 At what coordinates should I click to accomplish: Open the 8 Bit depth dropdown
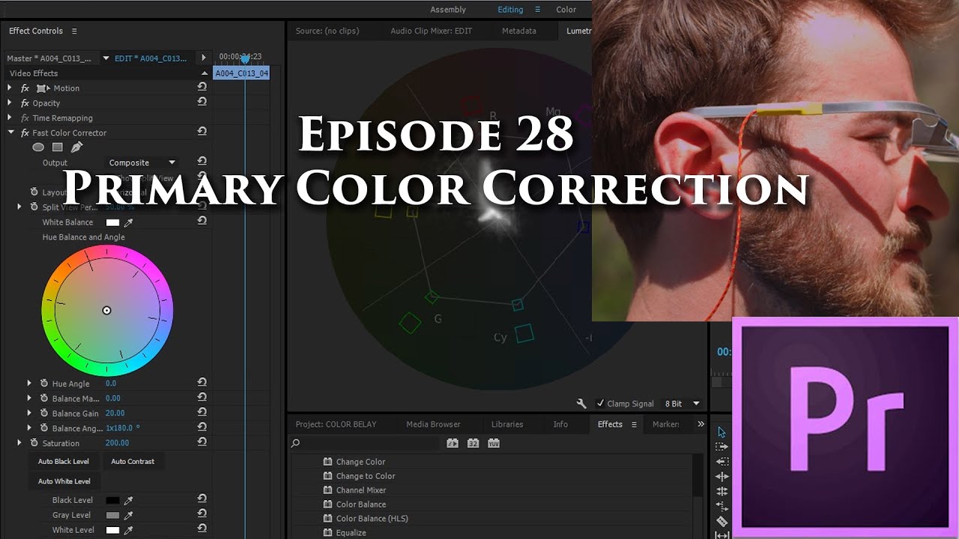point(683,404)
